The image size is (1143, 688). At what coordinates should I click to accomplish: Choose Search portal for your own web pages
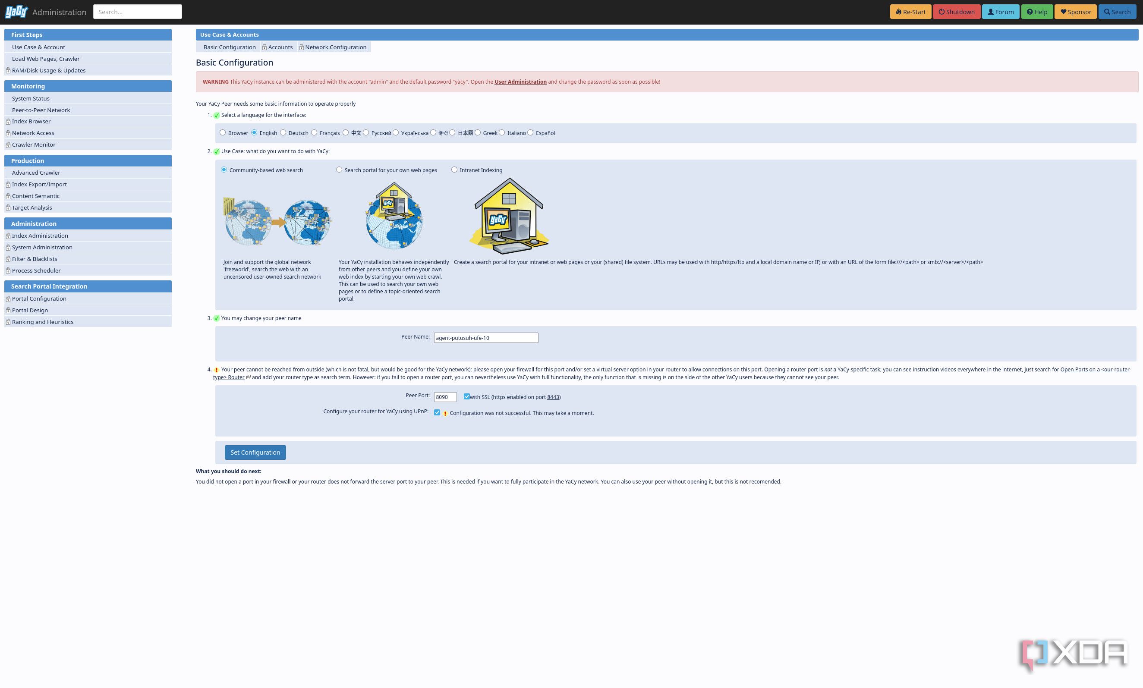[339, 170]
